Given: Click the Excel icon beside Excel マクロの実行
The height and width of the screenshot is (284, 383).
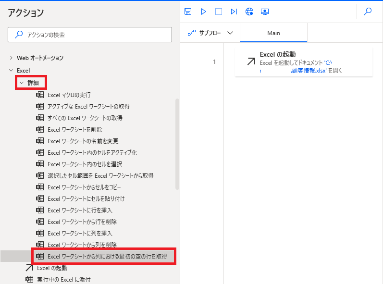Looking at the screenshot, I should [x=40, y=95].
